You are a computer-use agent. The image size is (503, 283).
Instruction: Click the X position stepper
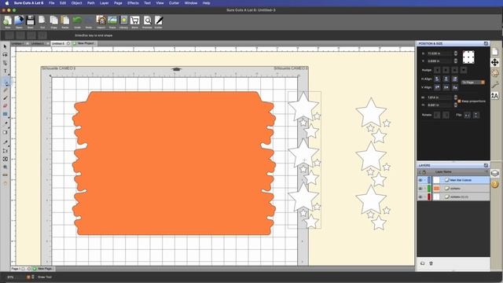coord(456,53)
